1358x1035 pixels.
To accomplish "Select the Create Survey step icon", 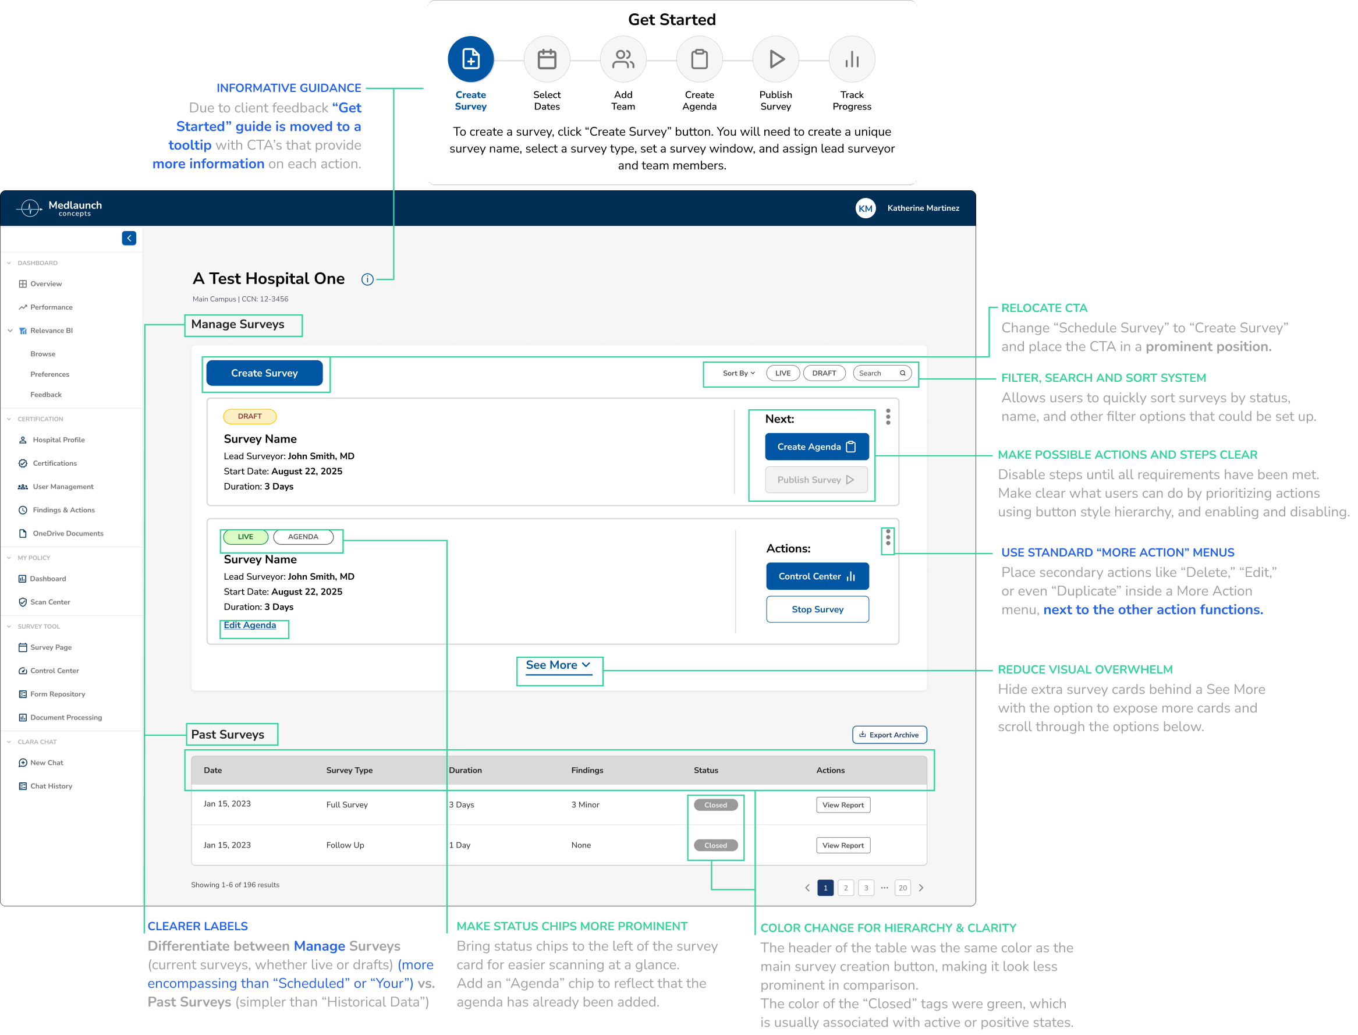I will point(470,59).
